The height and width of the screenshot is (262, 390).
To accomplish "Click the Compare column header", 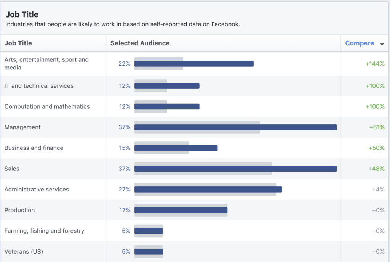I will point(360,43).
